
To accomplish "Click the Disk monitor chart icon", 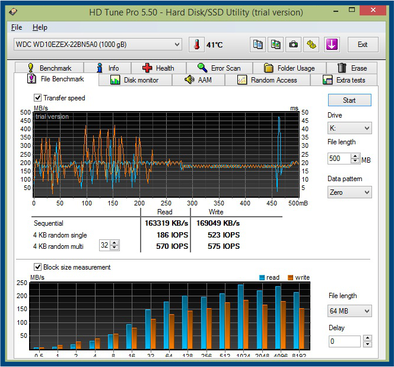I will point(115,80).
